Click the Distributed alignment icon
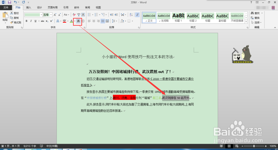The image size is (278, 150). click(107, 21)
